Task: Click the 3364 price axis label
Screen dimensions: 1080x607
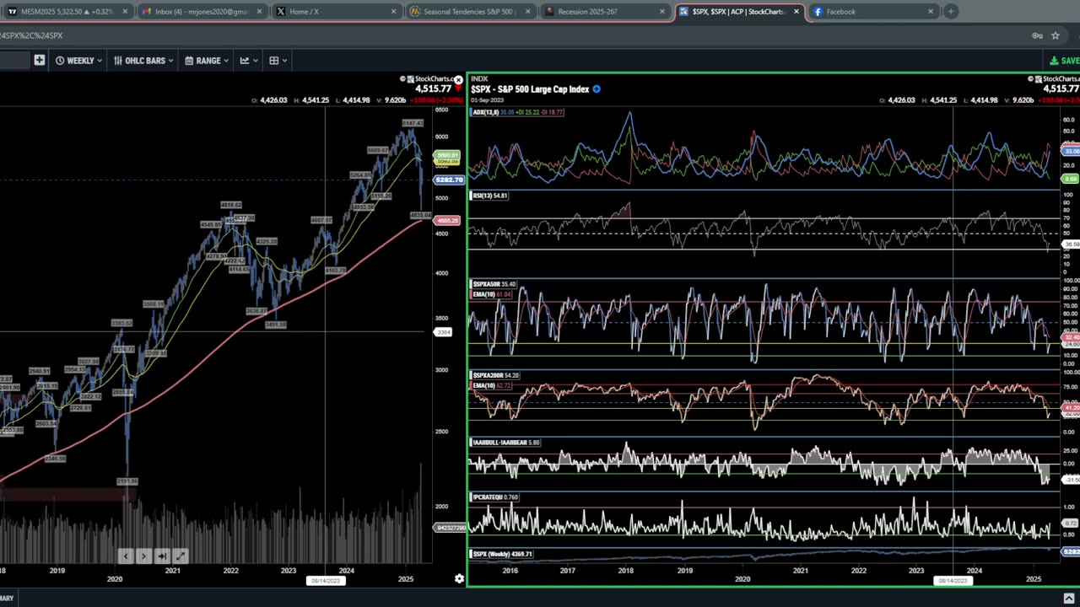Action: coord(443,332)
